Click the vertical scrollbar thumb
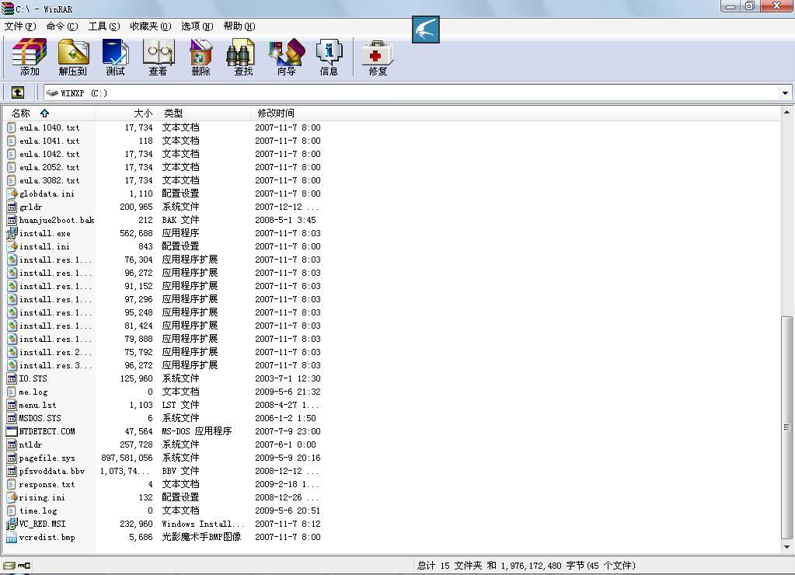 (787, 427)
